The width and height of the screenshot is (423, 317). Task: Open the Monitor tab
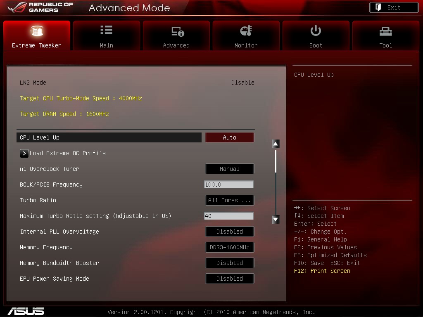coord(246,35)
